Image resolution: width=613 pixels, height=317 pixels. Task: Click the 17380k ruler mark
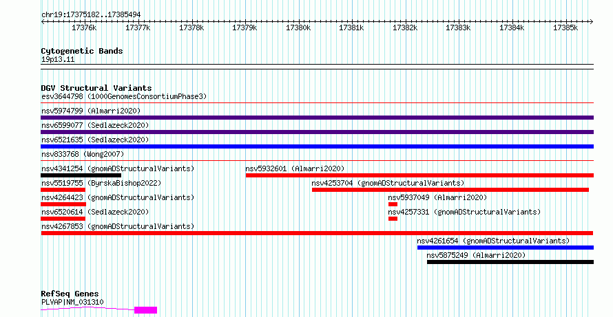[x=298, y=28]
